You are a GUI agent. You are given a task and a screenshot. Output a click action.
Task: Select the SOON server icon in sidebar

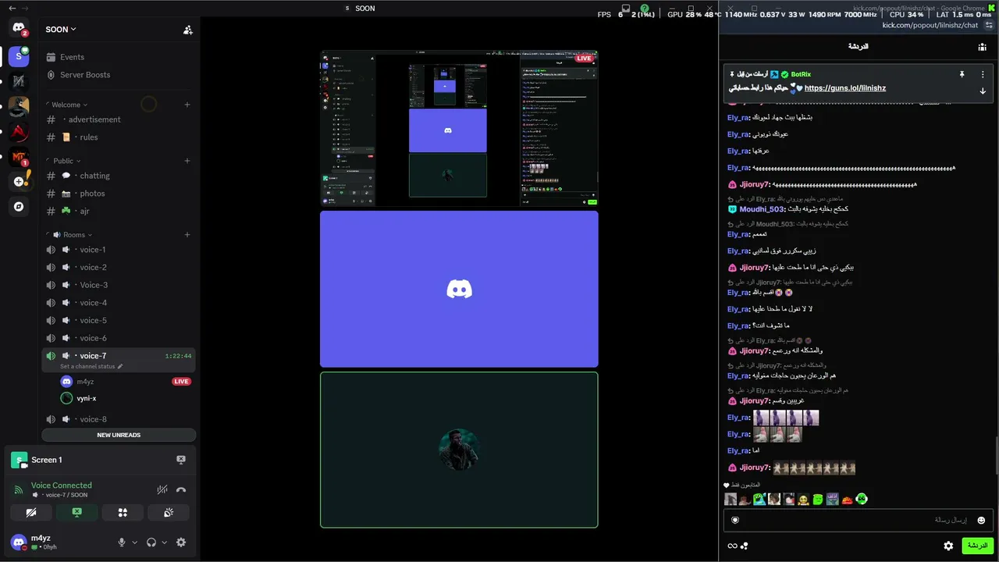tap(19, 56)
